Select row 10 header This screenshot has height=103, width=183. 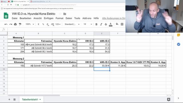4,69
